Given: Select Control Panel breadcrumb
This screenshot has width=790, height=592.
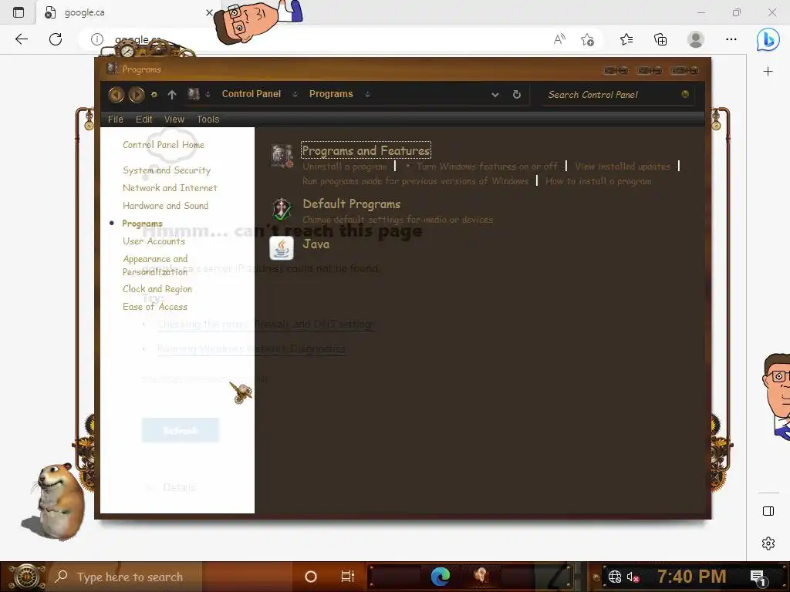Looking at the screenshot, I should pos(252,94).
